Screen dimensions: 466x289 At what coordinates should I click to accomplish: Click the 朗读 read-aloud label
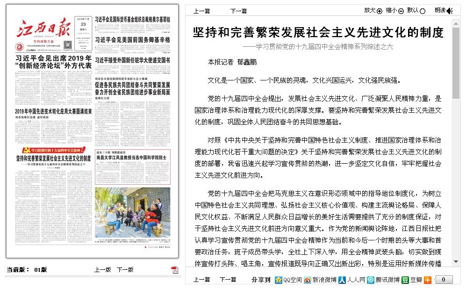pos(440,10)
